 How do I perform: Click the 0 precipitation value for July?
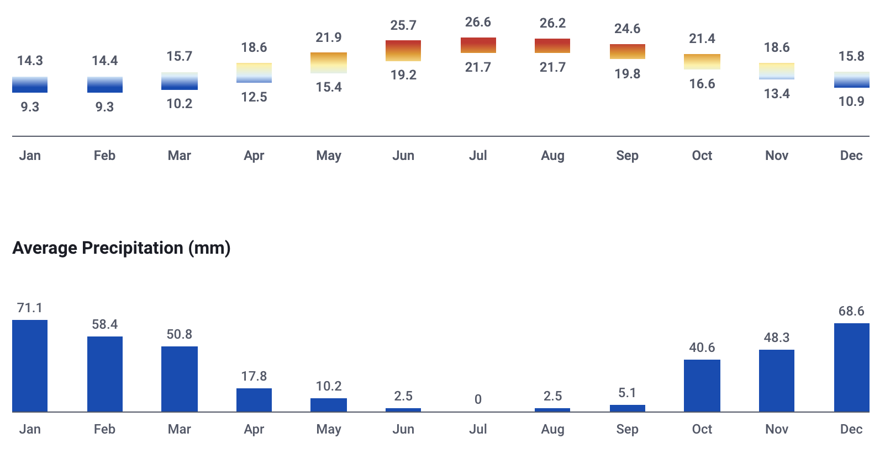[x=478, y=399]
